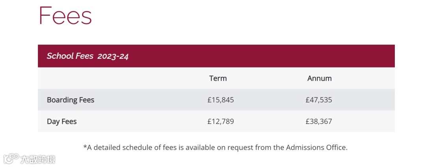
Task: Click the £47,535 boarding annual fee
Action: pyautogui.click(x=319, y=100)
